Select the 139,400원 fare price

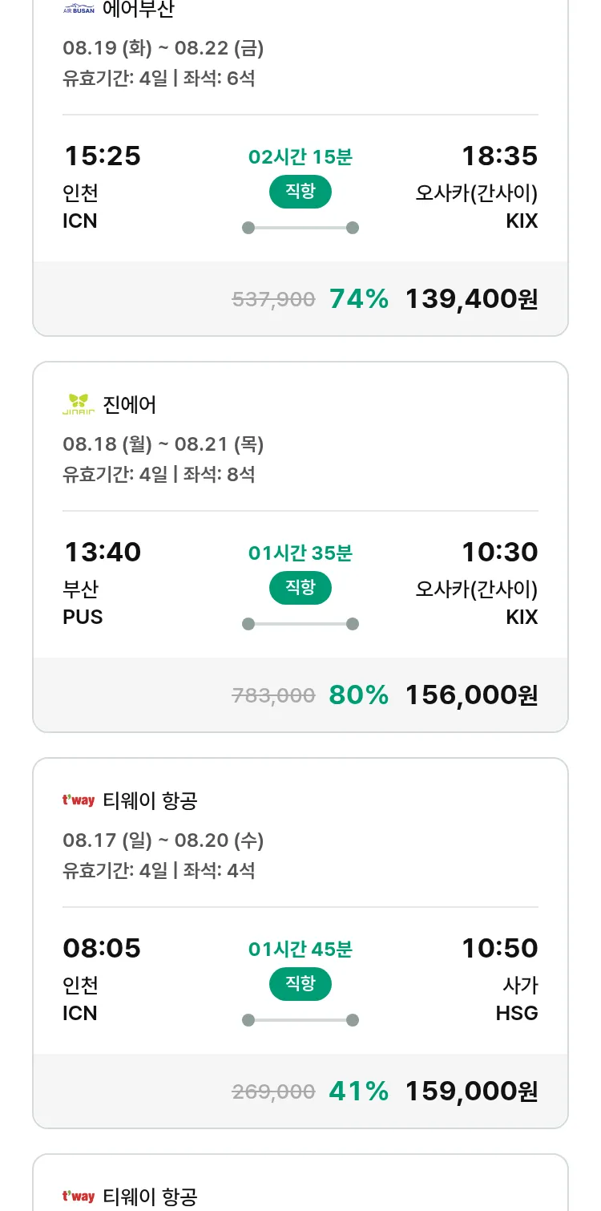[x=471, y=299]
